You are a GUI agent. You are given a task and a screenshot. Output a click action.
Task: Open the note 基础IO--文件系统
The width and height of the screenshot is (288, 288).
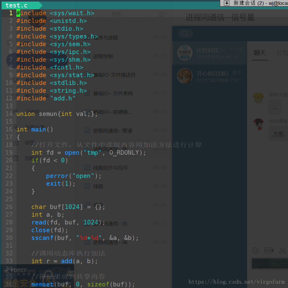pyautogui.click(x=113, y=93)
